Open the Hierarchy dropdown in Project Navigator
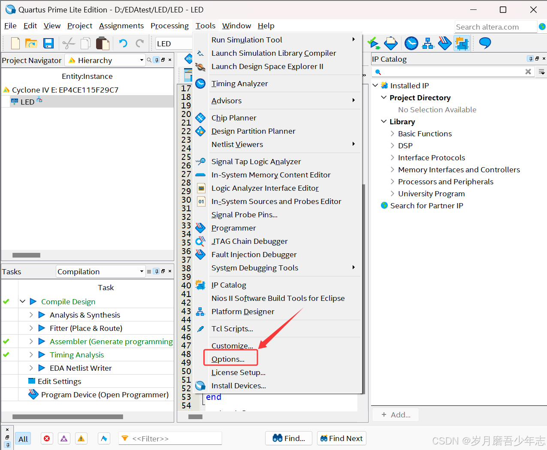The image size is (547, 450). pos(105,60)
